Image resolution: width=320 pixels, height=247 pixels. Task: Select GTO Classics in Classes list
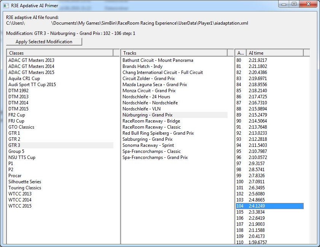60,127
